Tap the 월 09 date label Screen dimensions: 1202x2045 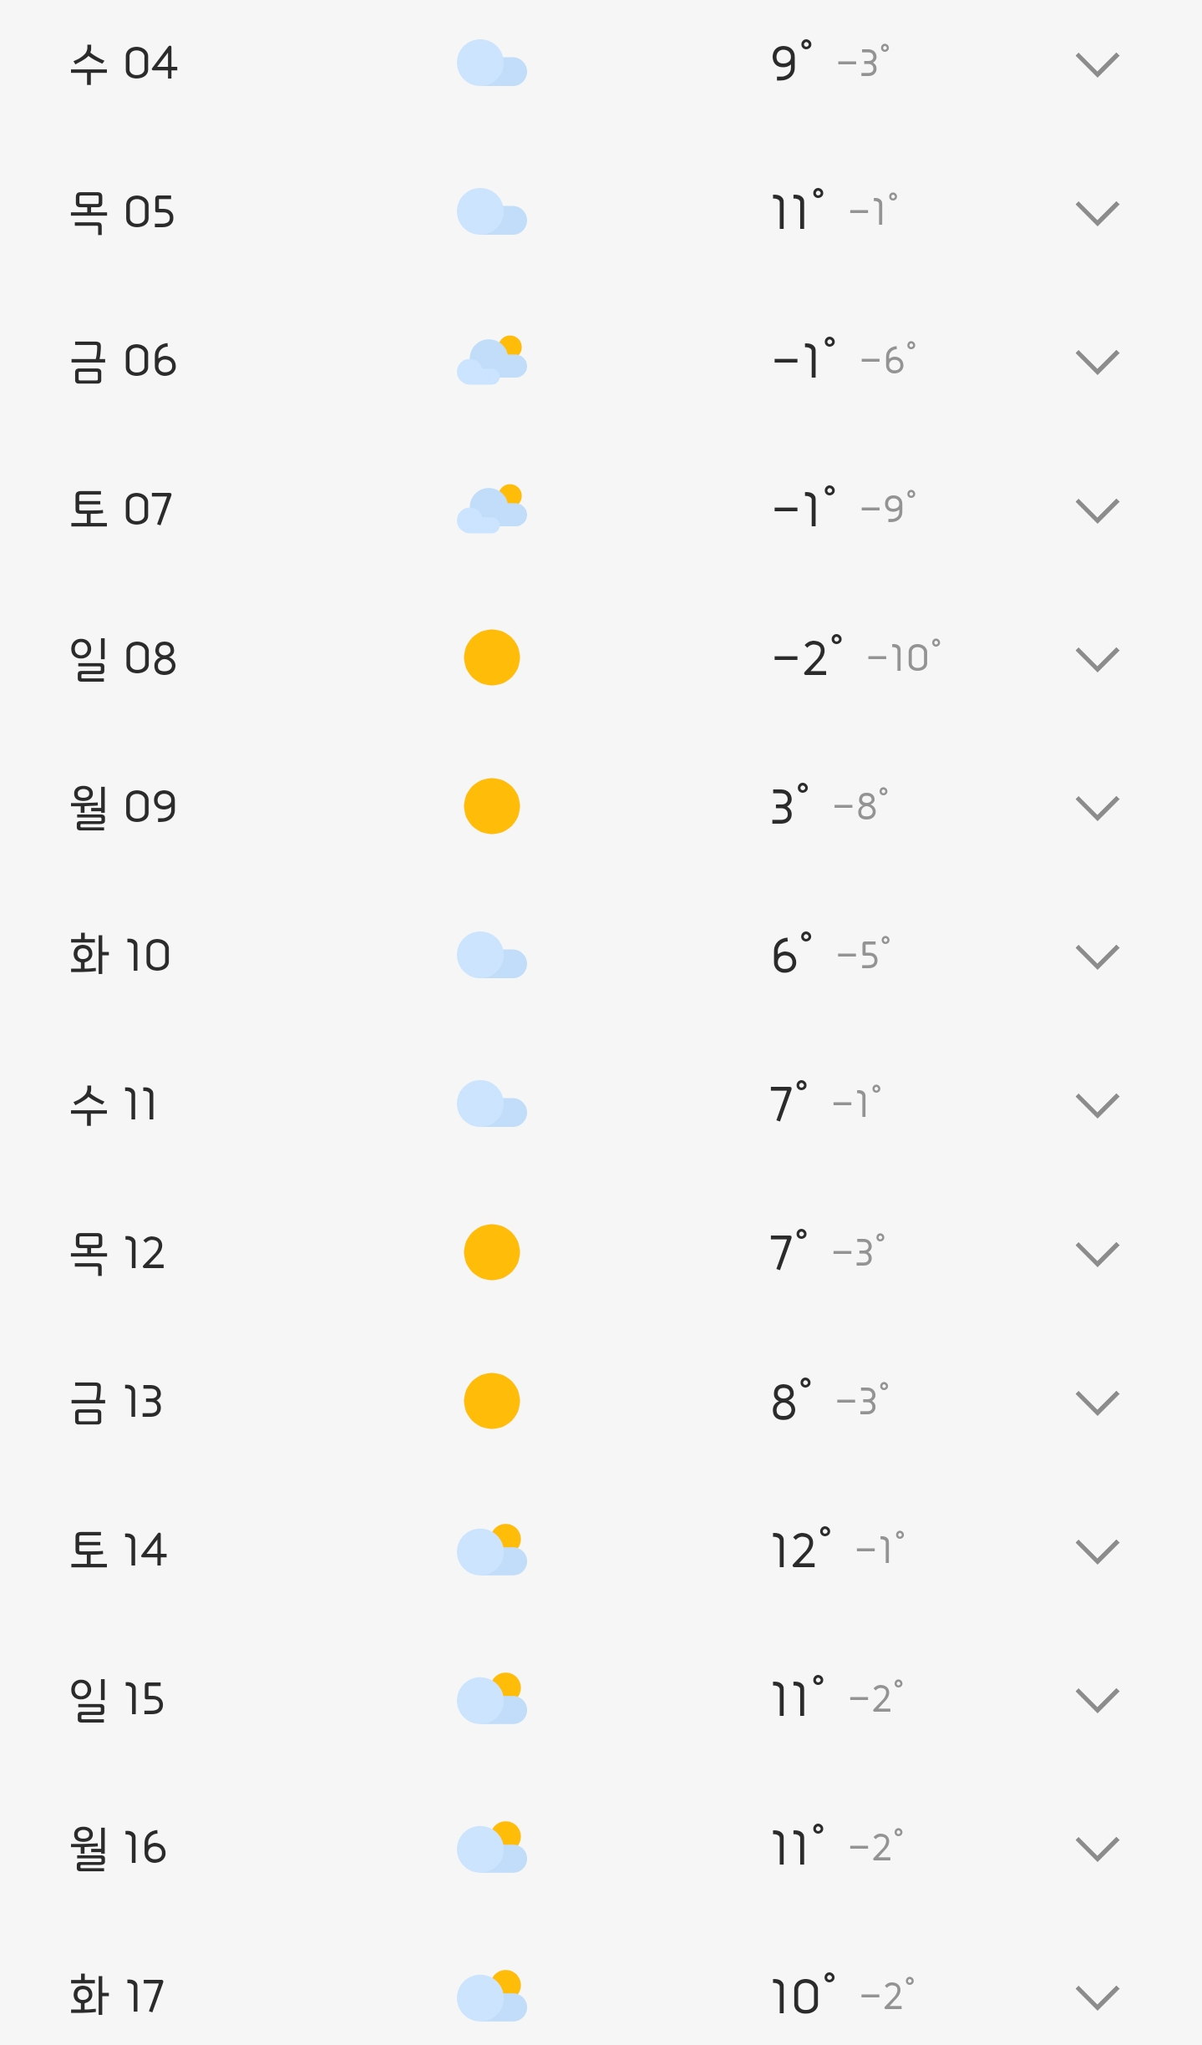[x=124, y=807]
